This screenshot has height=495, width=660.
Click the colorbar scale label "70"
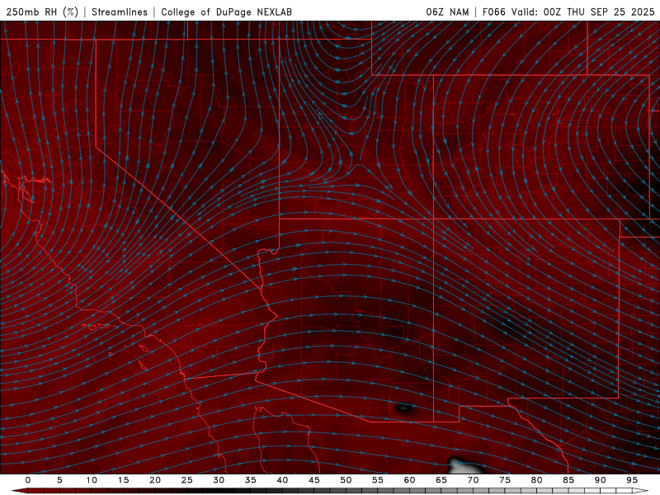[473, 480]
